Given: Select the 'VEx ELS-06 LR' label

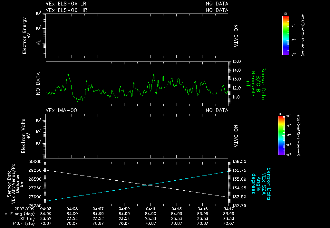Looking at the screenshot, I should [66, 4].
